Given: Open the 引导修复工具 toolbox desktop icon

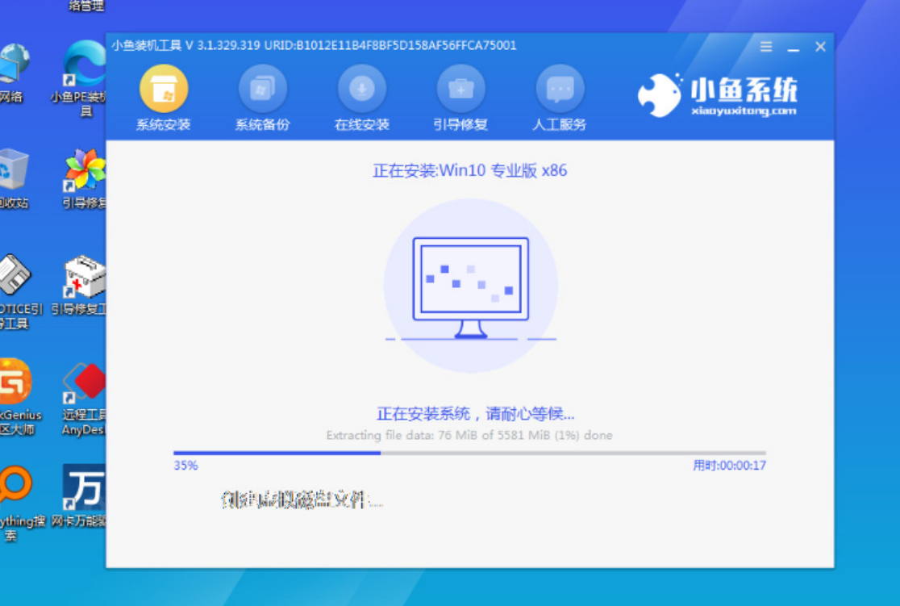Looking at the screenshot, I should click(x=79, y=286).
